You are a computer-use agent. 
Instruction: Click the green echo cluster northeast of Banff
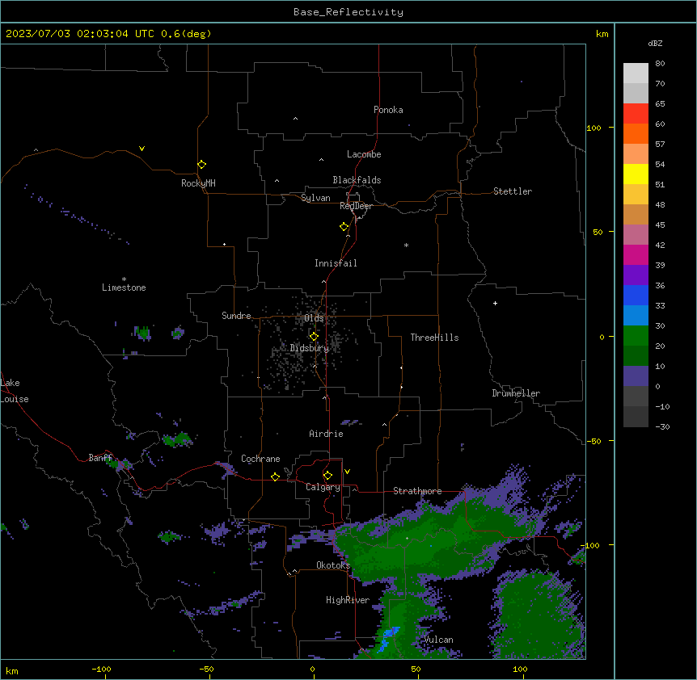pos(177,439)
